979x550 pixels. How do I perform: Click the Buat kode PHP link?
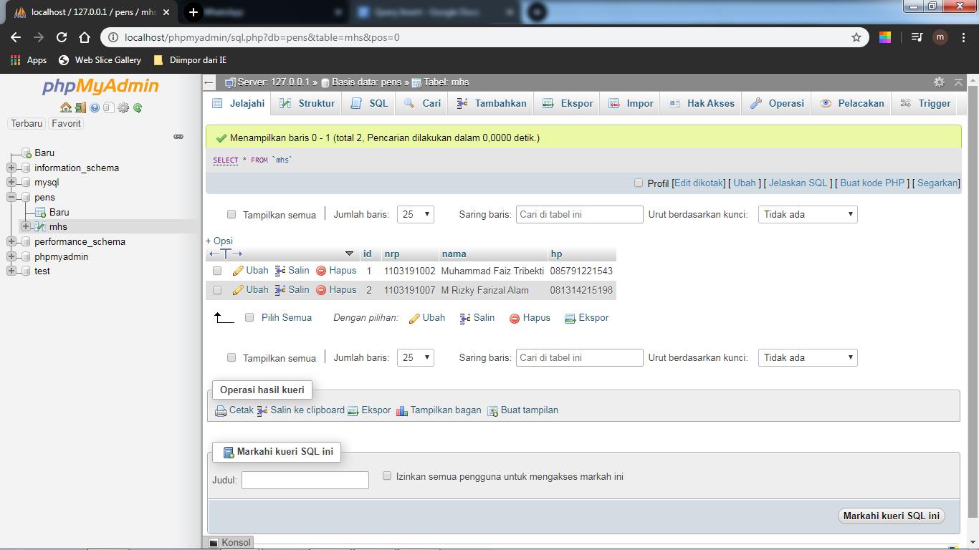tap(871, 183)
